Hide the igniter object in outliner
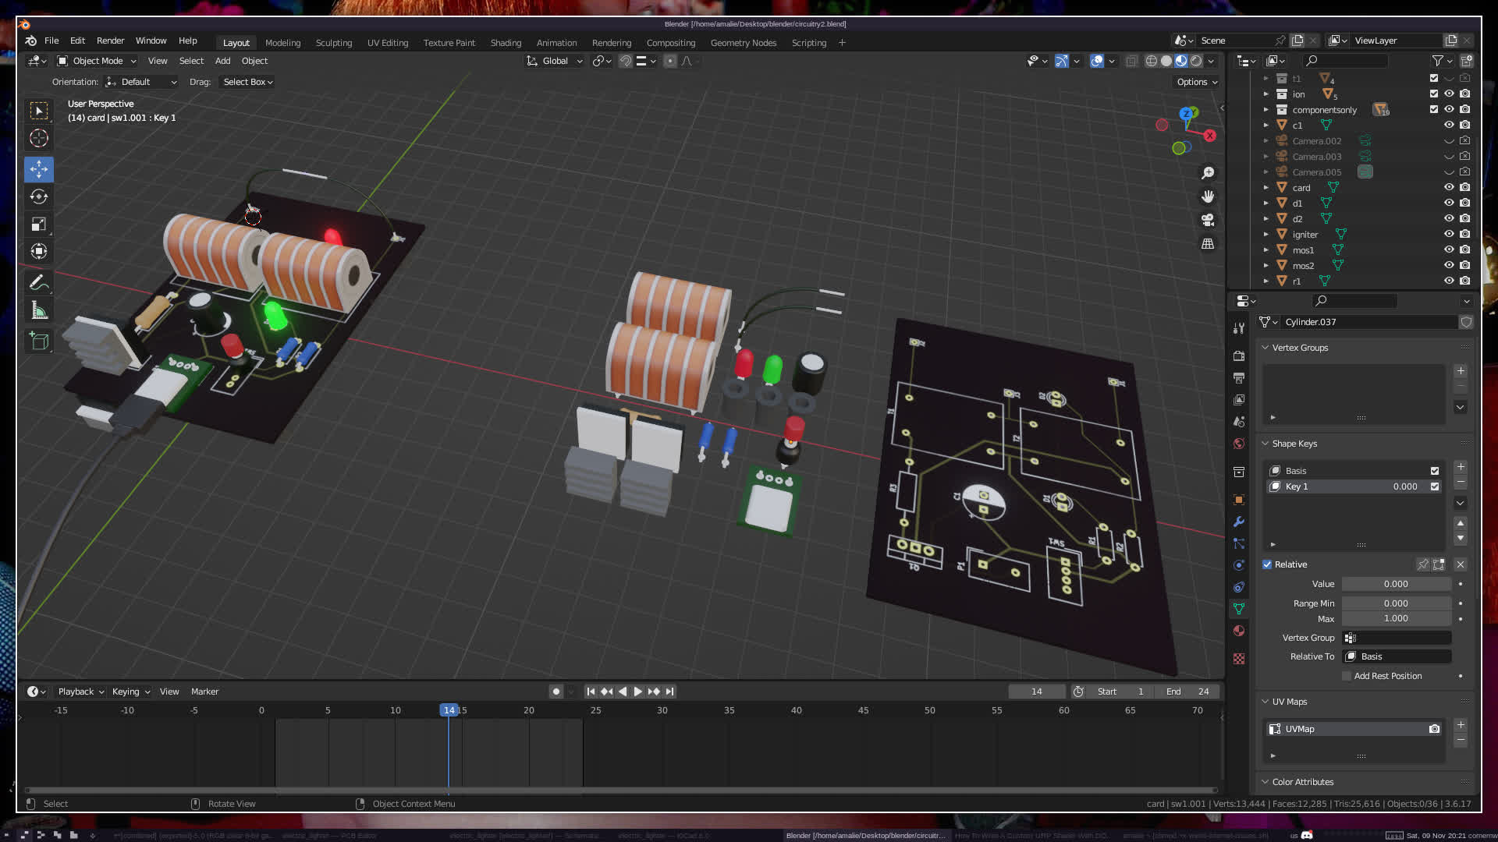Viewport: 1498px width, 842px height. (x=1449, y=234)
